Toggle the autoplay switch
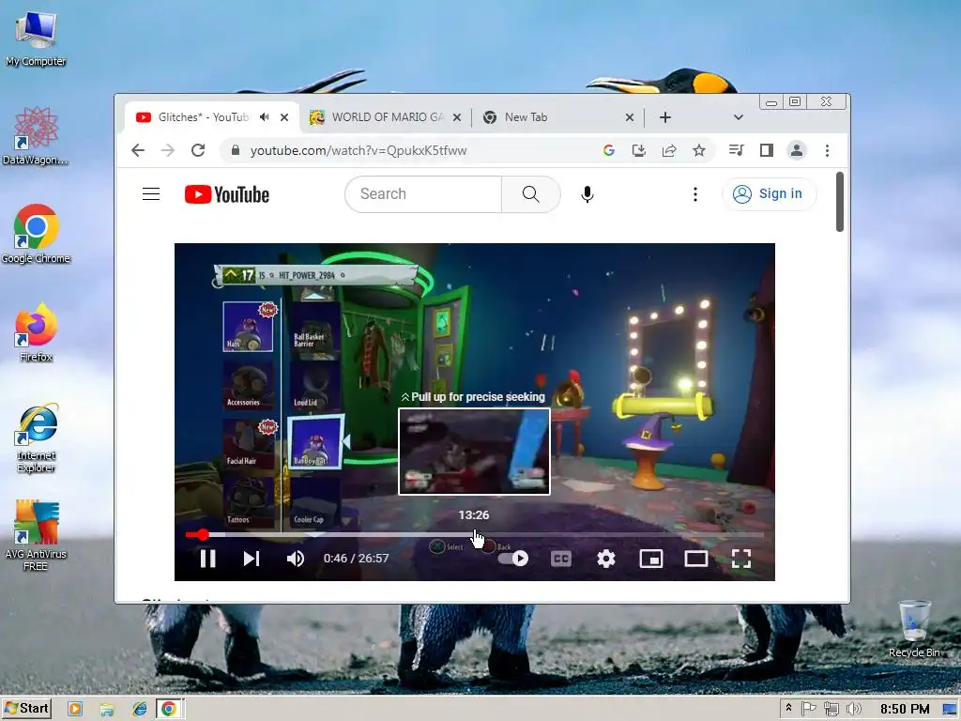The height and width of the screenshot is (721, 961). [x=513, y=559]
